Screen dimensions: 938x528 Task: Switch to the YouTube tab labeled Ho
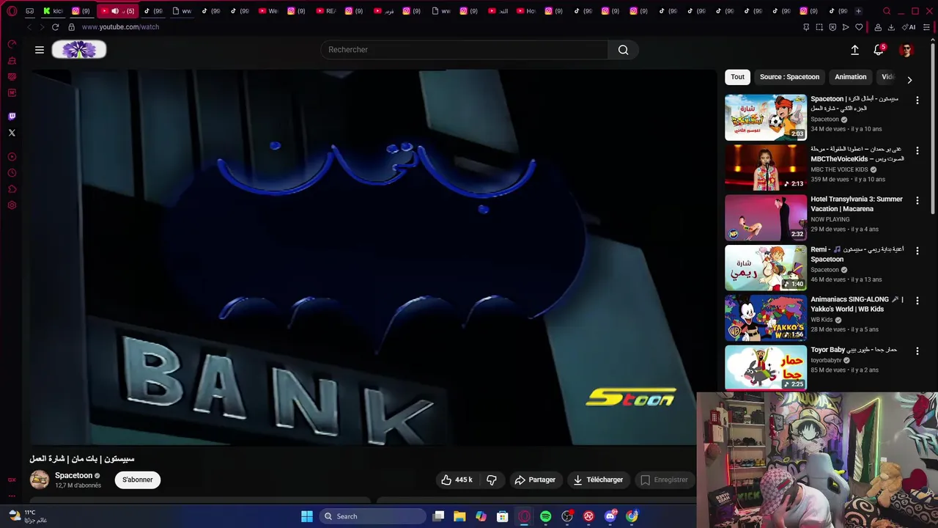pyautogui.click(x=525, y=11)
